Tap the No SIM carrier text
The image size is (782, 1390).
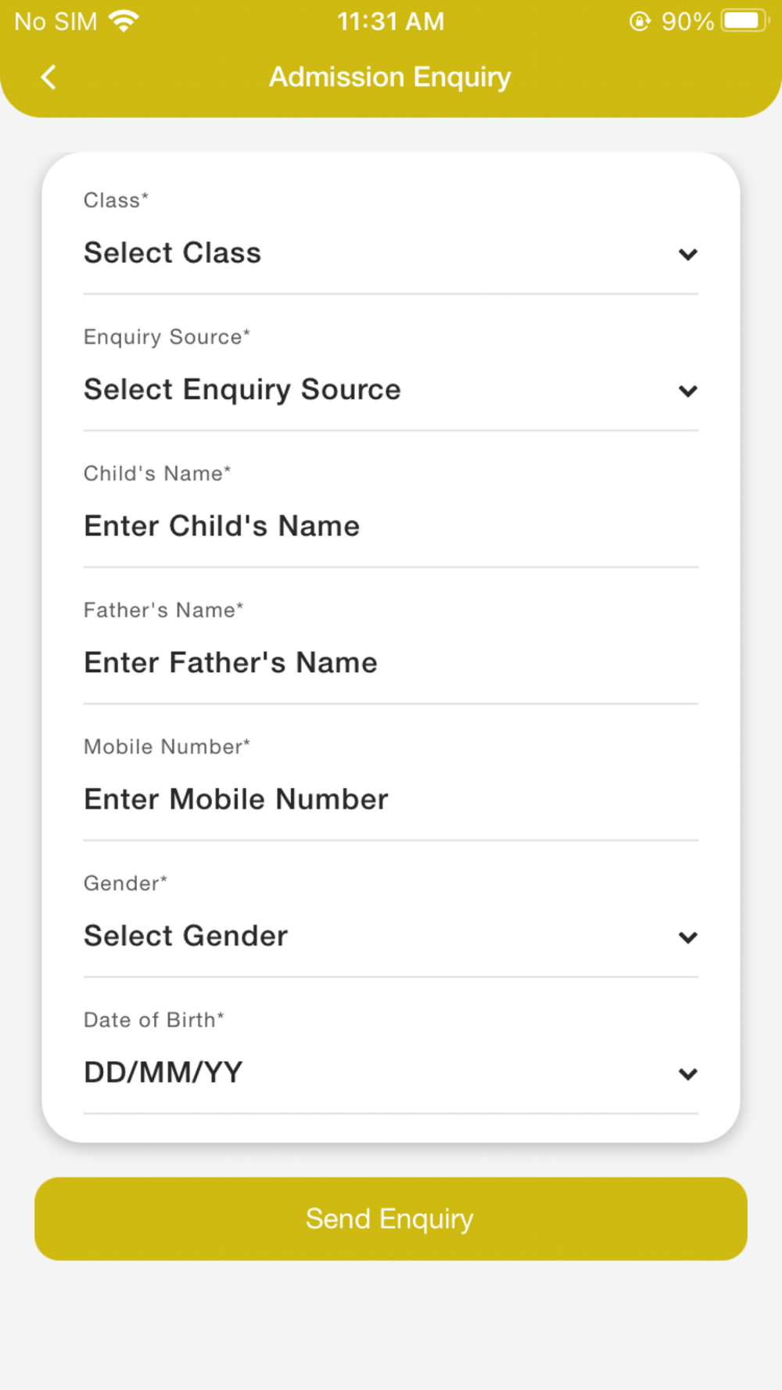pyautogui.click(x=56, y=21)
